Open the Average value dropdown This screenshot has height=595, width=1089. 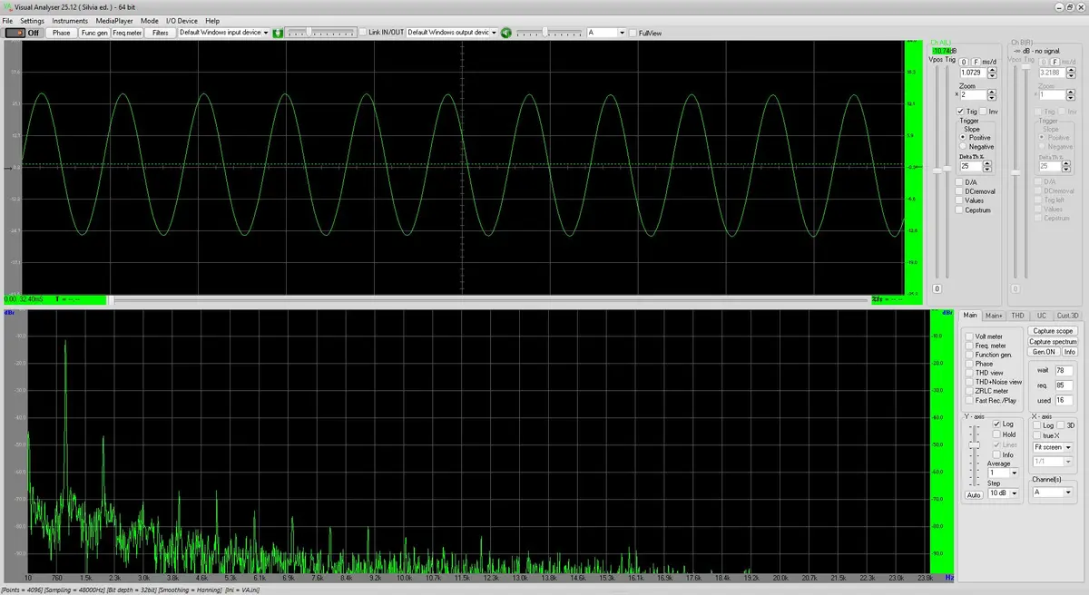pos(1014,473)
